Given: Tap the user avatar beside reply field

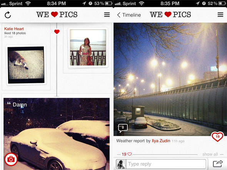Looking at the screenshot, I should point(121,164).
